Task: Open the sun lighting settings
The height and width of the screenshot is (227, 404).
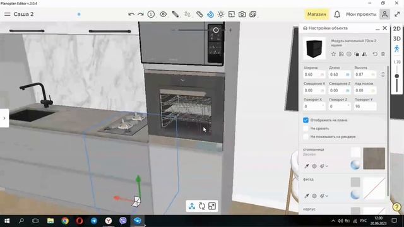Action: 221,15
